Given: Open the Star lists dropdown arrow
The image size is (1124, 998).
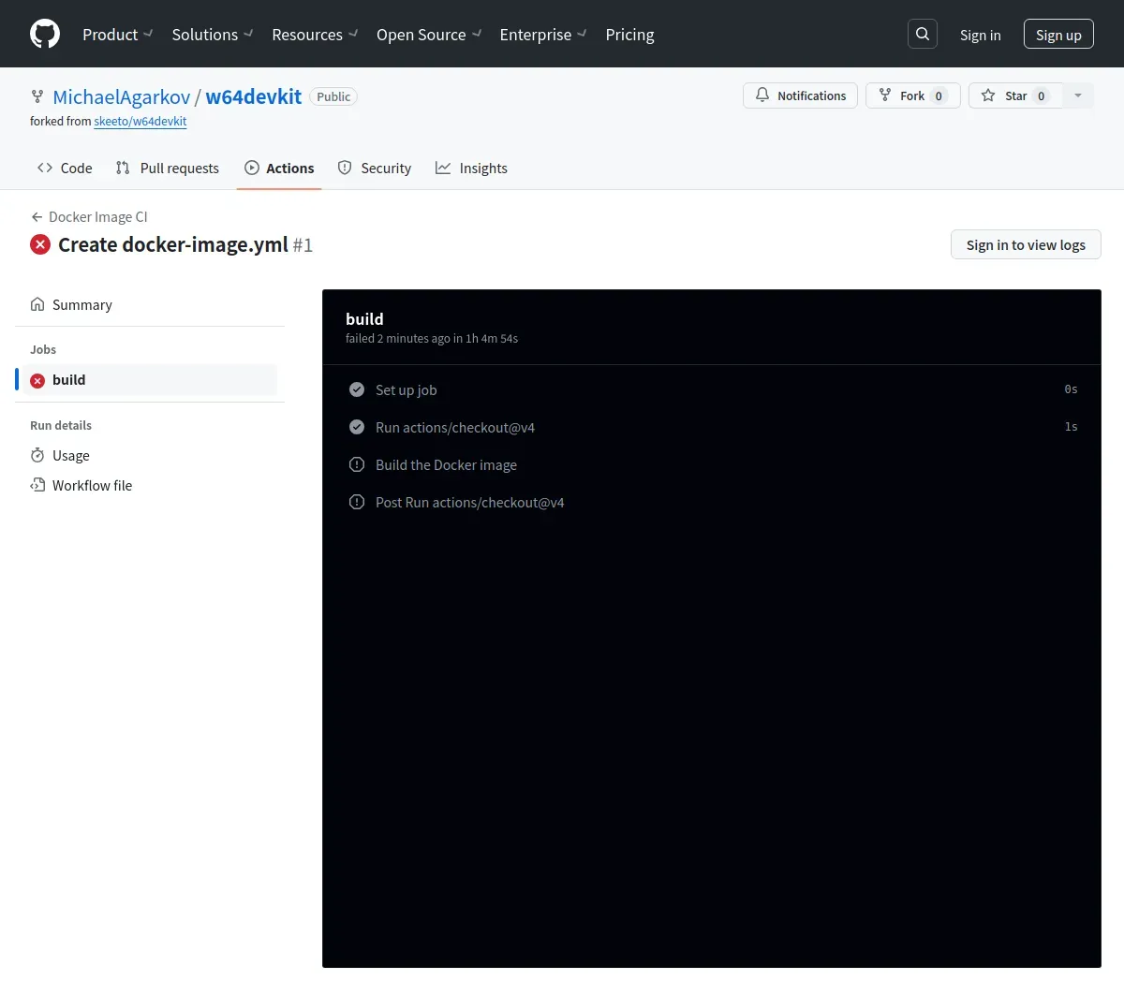Looking at the screenshot, I should pos(1078,95).
